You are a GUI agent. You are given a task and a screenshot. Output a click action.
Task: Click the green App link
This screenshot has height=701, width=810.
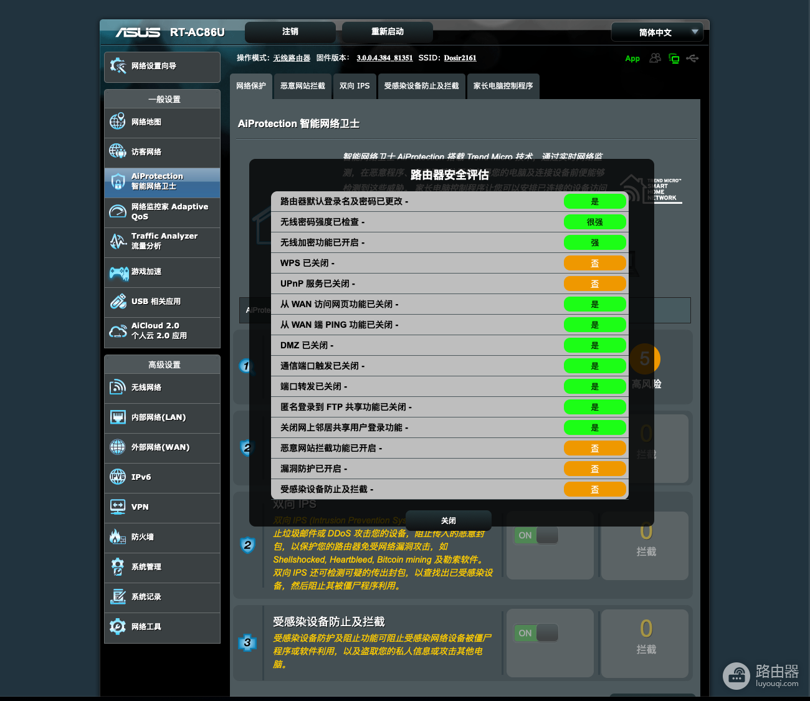click(632, 59)
